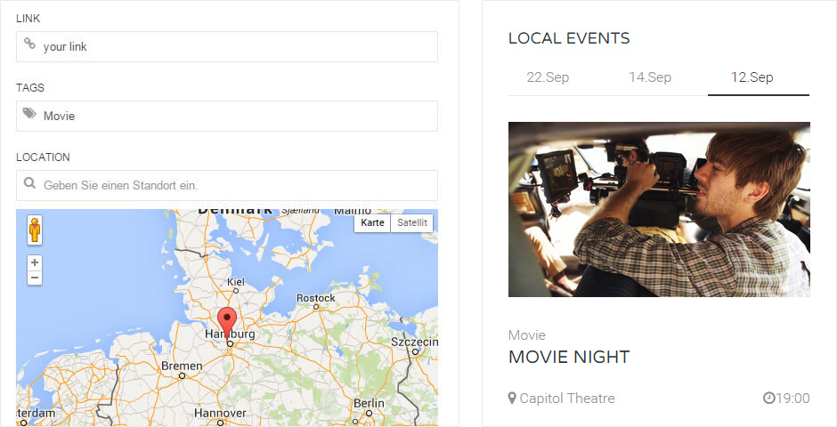Screen dimensions: 837x427
Task: Click the TAGS field label
Action: [30, 87]
